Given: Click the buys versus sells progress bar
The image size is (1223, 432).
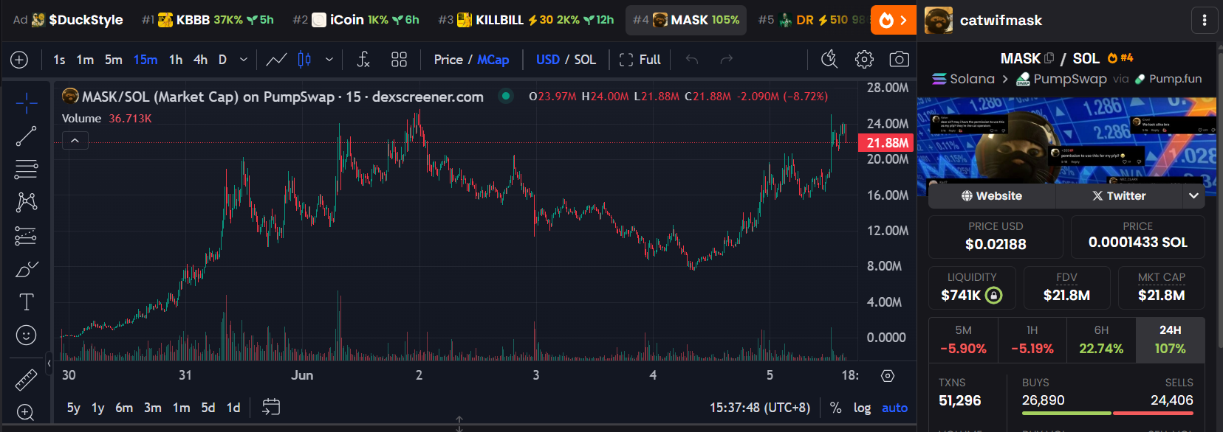Looking at the screenshot, I should (1107, 413).
